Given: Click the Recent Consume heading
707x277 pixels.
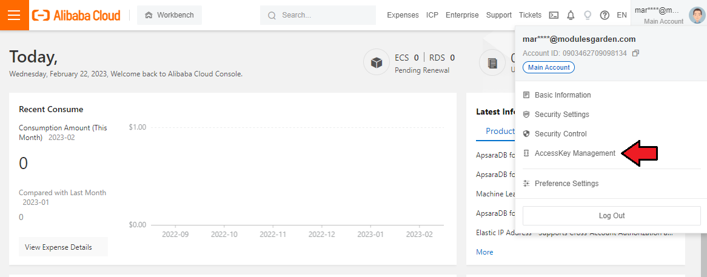Looking at the screenshot, I should pos(51,109).
